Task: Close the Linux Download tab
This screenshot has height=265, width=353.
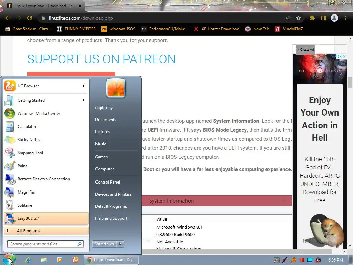Action: tap(80, 6)
